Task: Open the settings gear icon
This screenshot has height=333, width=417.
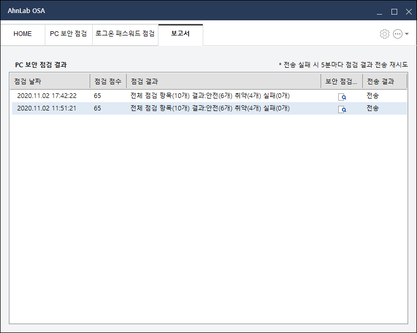Action: coord(385,34)
